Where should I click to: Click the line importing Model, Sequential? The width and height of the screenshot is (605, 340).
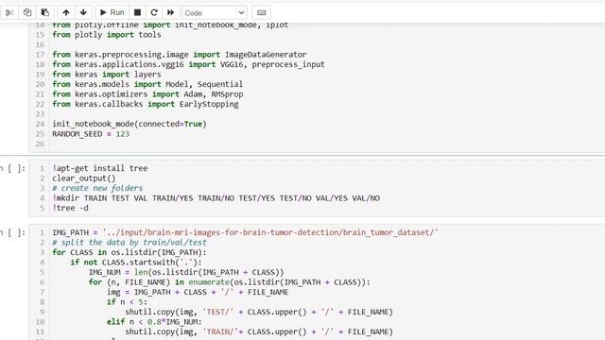tap(147, 84)
